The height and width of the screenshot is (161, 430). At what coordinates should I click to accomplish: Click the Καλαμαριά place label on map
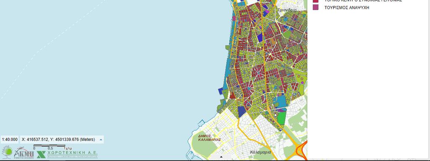pyautogui.click(x=260, y=152)
